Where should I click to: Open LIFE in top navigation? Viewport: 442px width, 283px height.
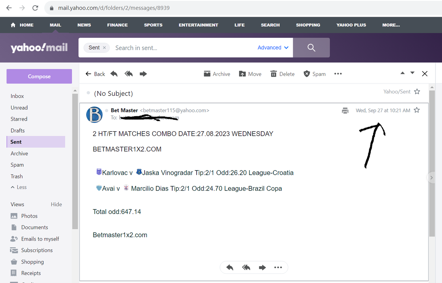pos(239,25)
